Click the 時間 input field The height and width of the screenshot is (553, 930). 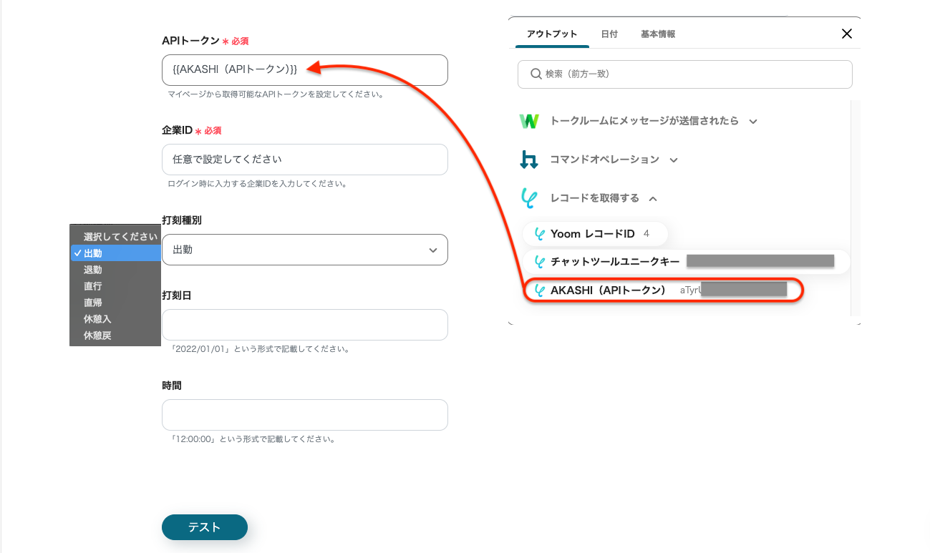click(x=305, y=415)
